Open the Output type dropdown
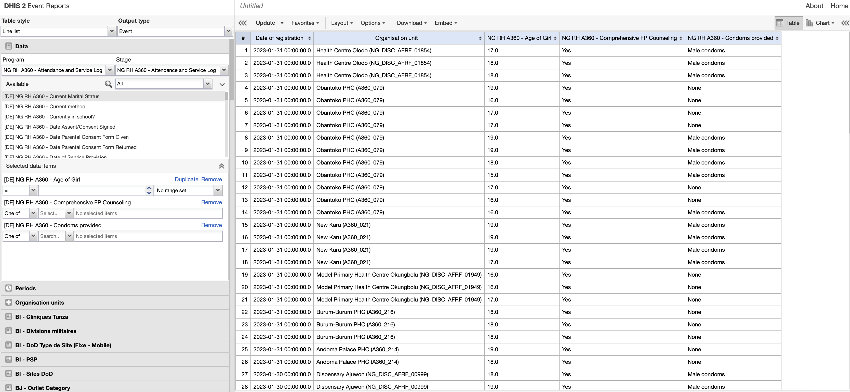The height and width of the screenshot is (392, 850). 228,31
